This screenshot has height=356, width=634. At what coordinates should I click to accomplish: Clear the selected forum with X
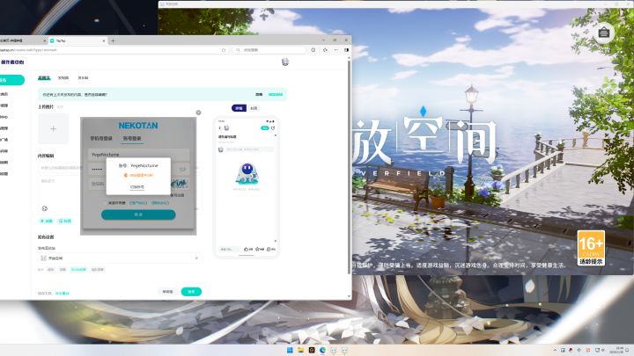(196, 258)
